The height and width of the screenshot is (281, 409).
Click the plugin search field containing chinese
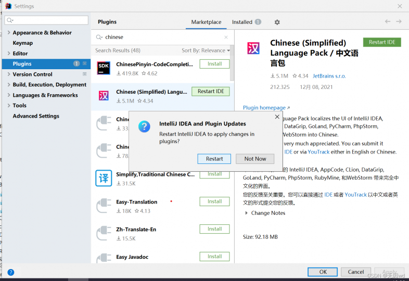[x=161, y=37]
